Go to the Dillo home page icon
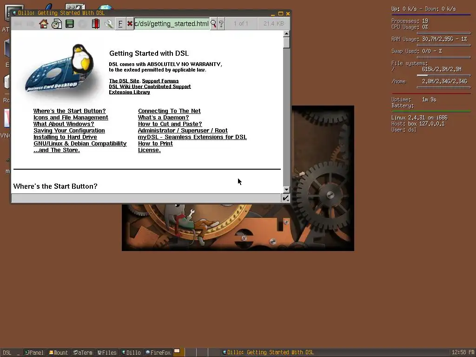476x357 pixels. point(43,24)
